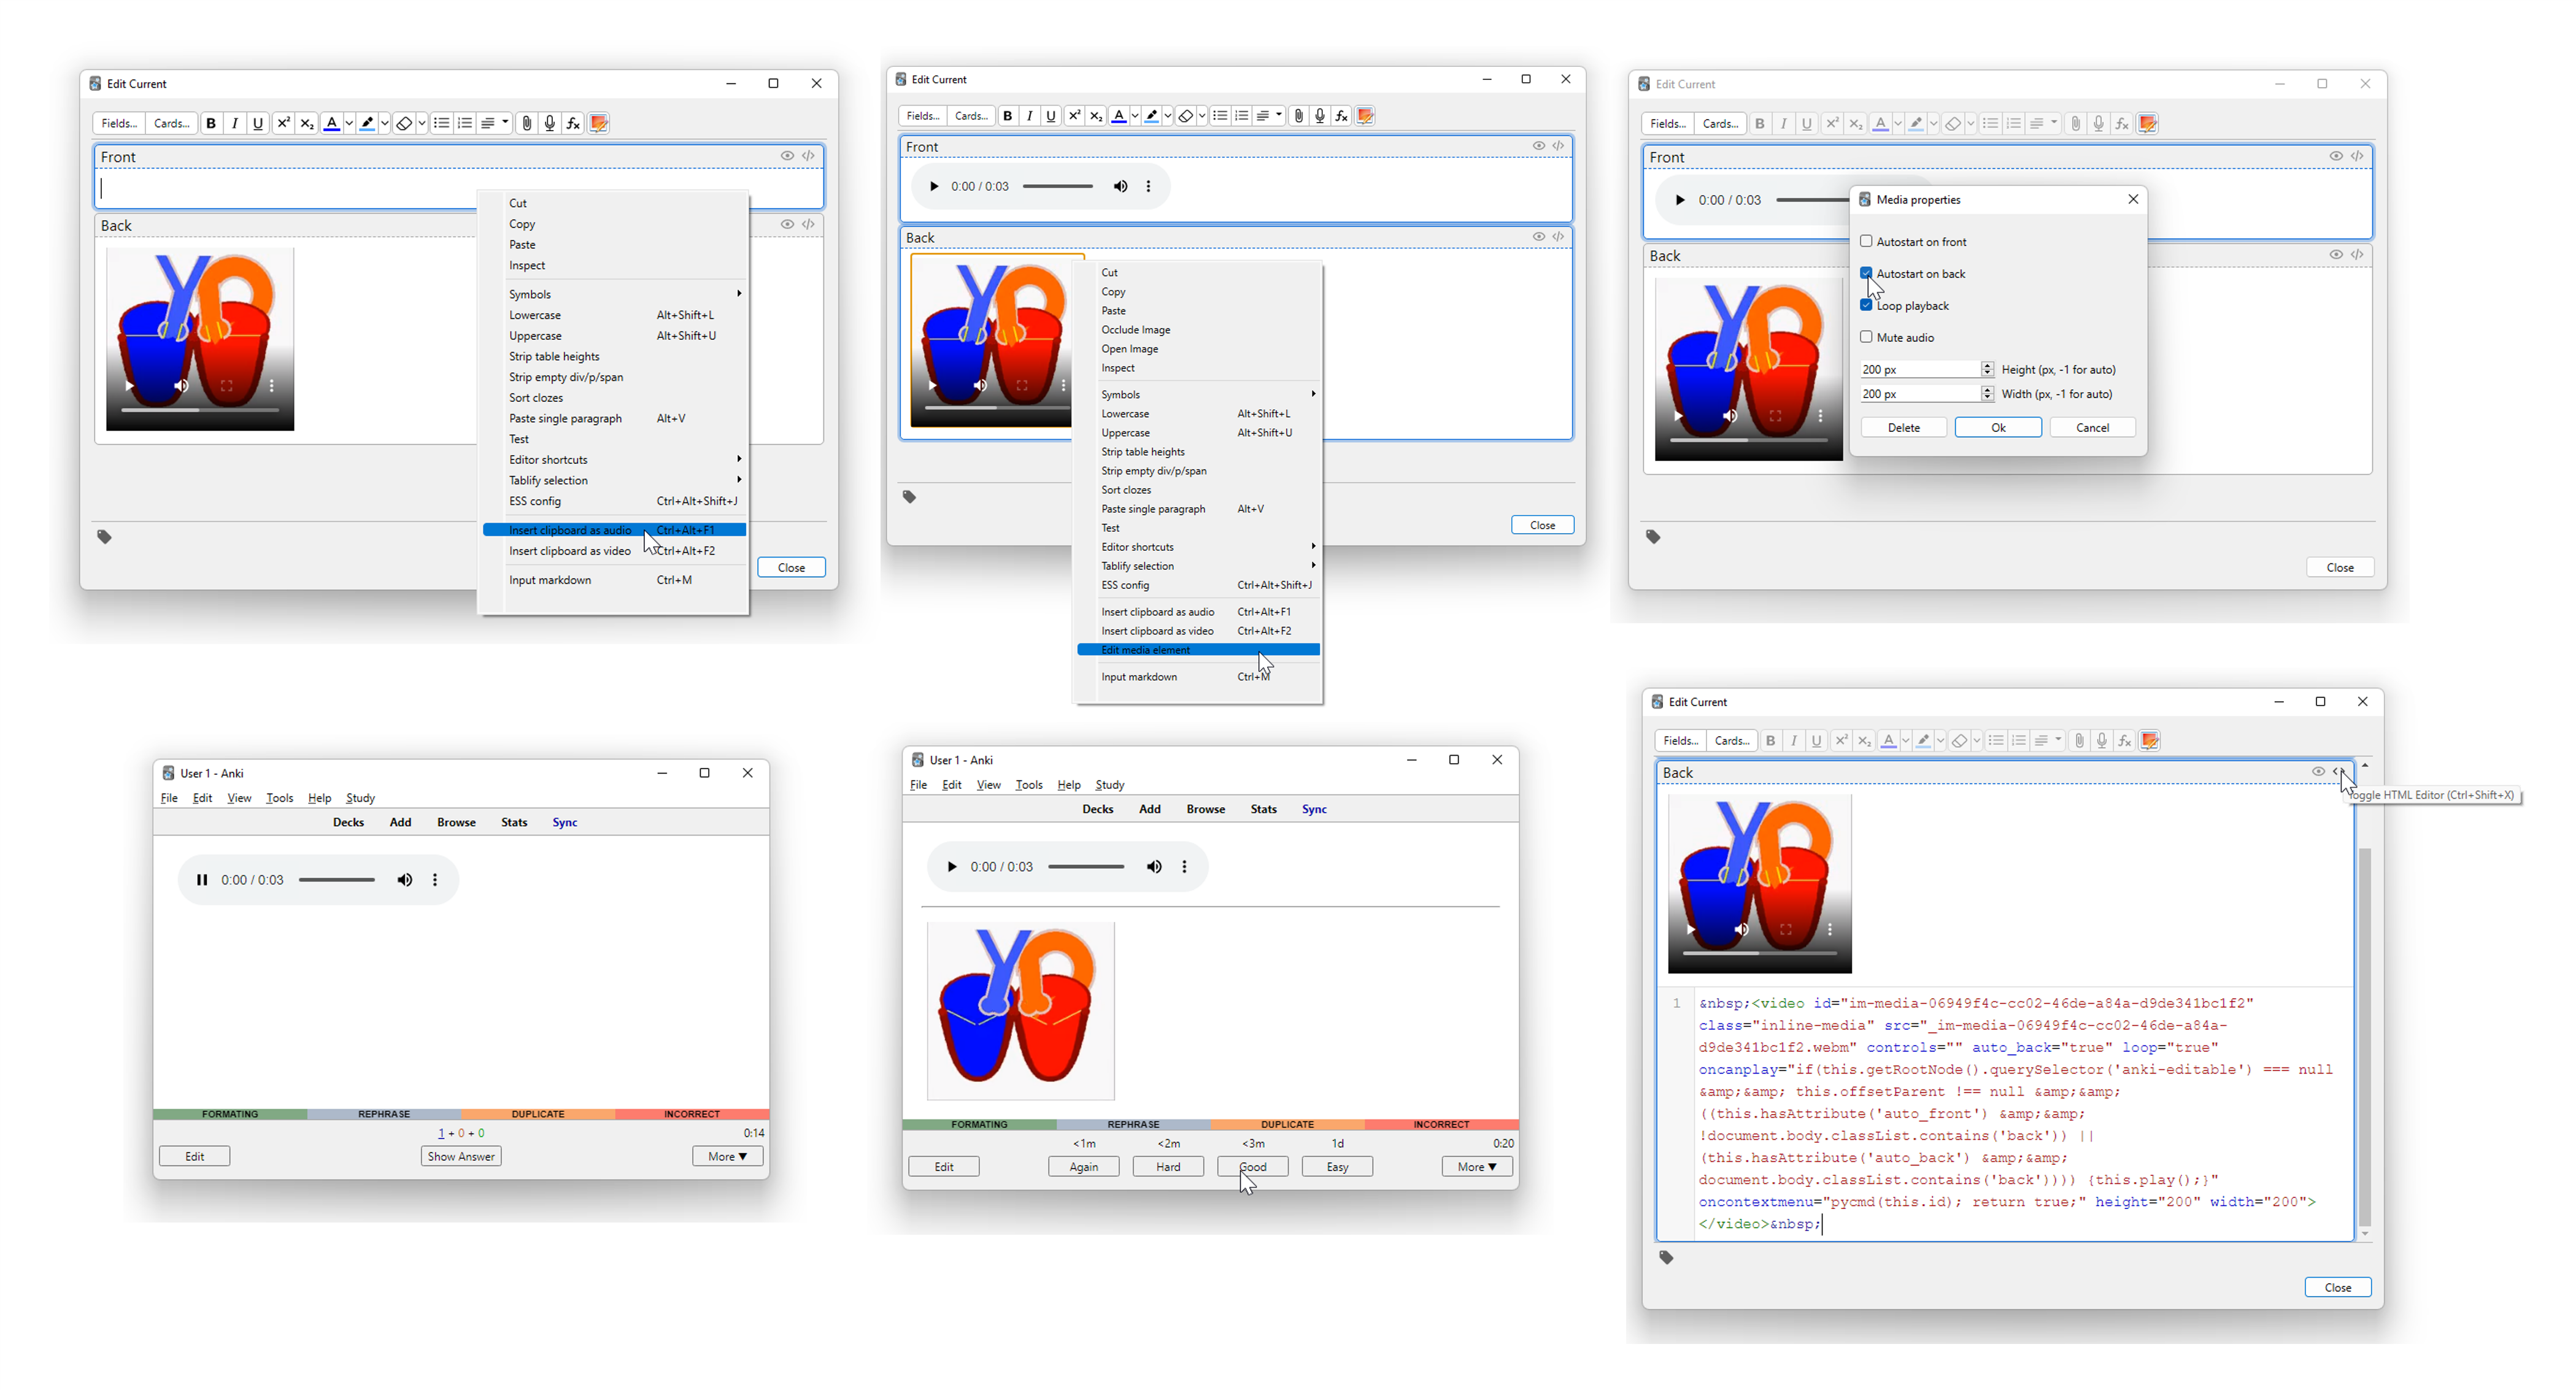Click the attach file paperclip icon
The width and height of the screenshot is (2576, 1390).
pyautogui.click(x=526, y=123)
